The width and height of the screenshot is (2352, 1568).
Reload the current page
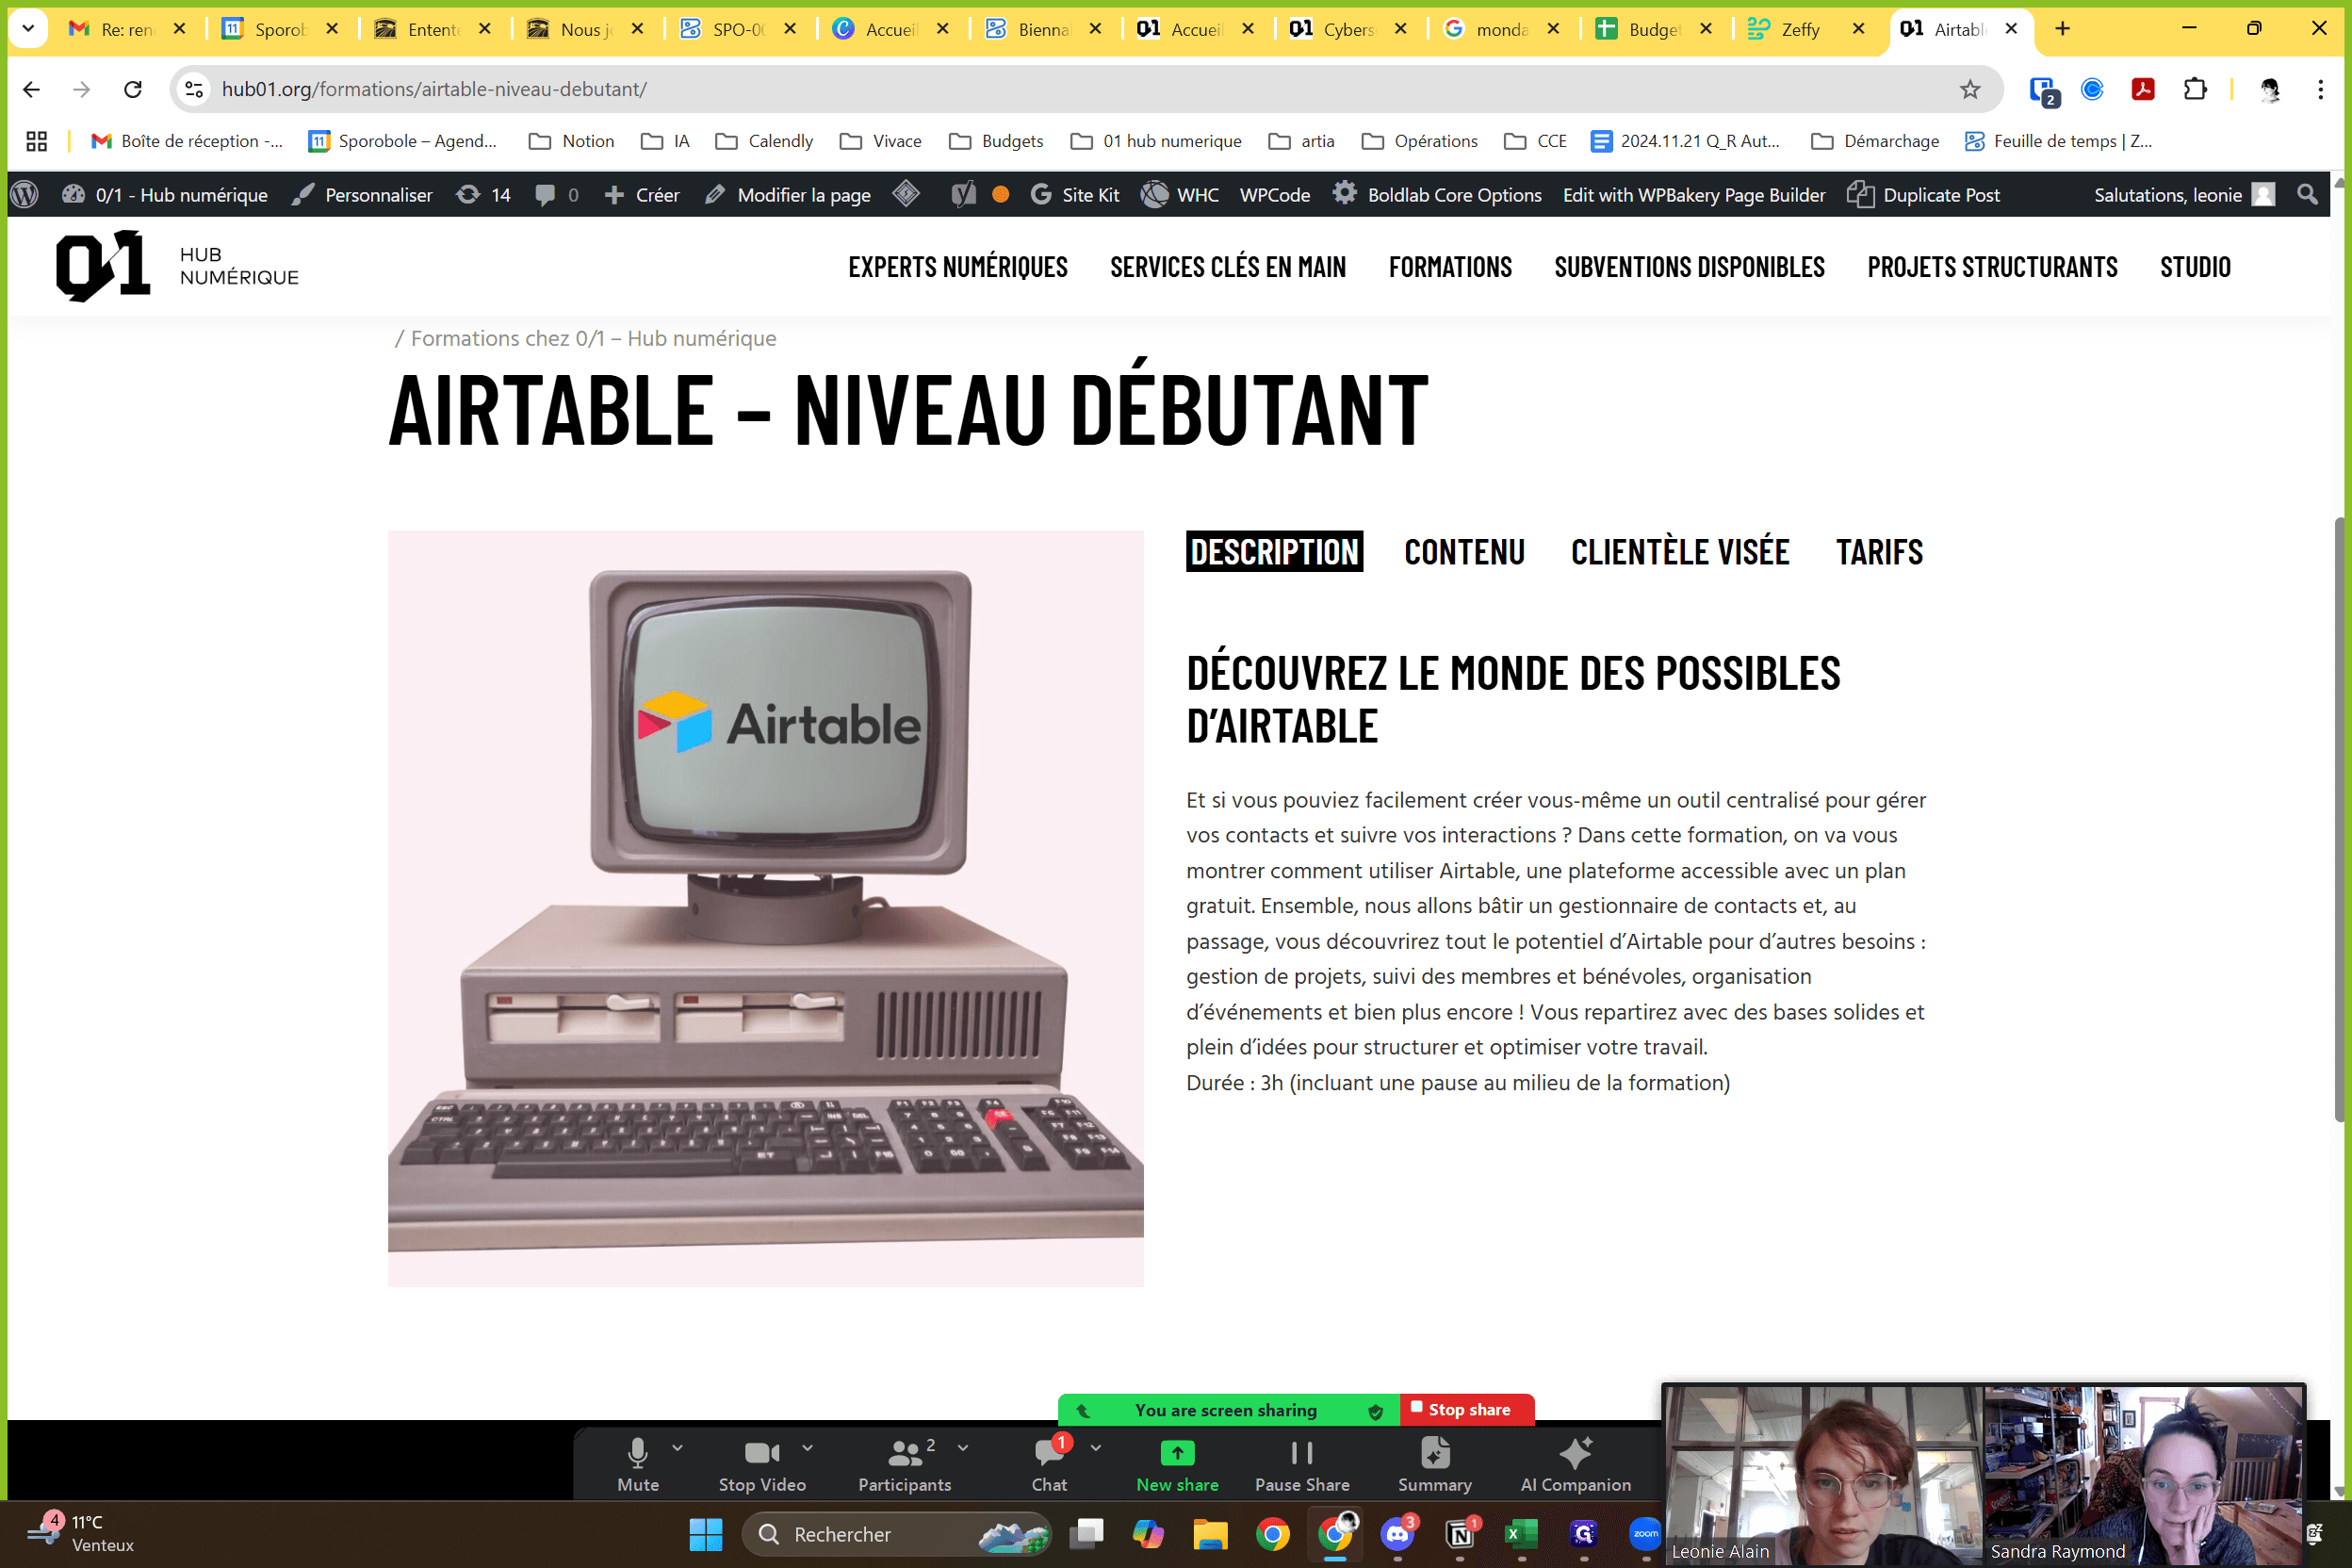coord(133,89)
